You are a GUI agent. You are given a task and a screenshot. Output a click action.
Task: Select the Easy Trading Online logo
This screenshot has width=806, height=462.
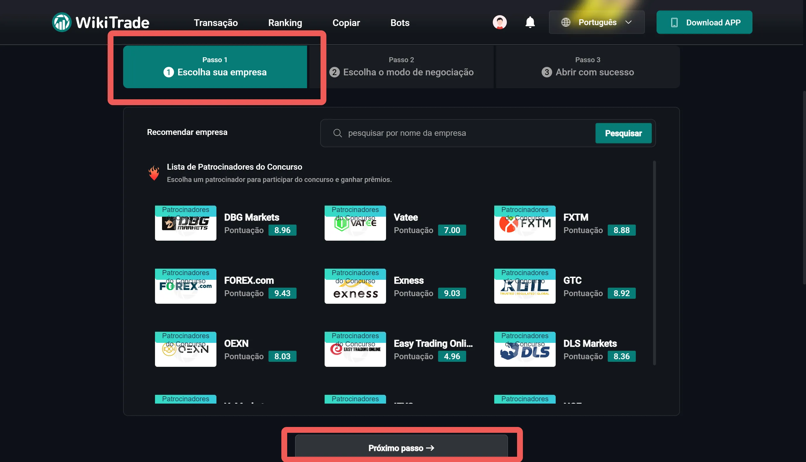(x=355, y=349)
